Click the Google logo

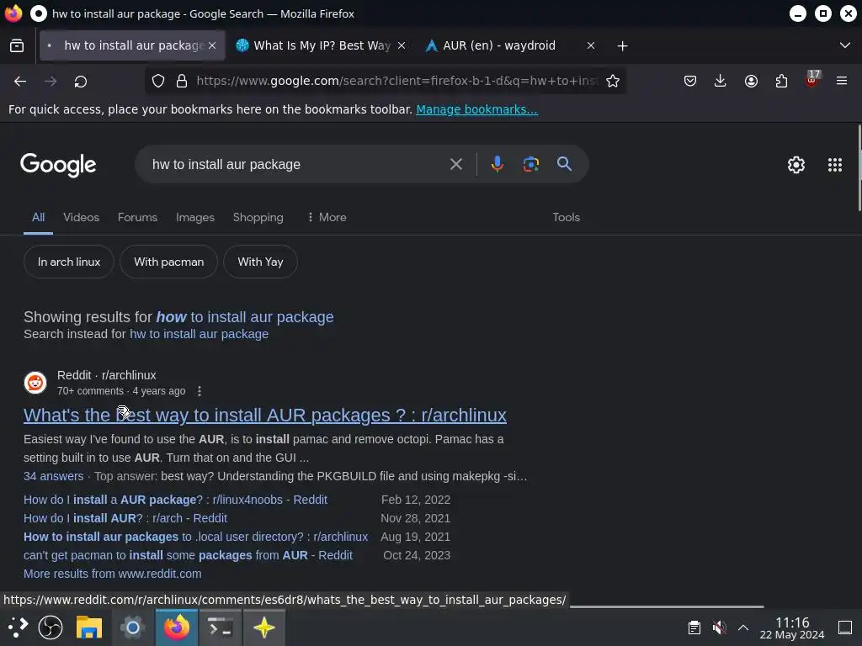click(58, 165)
